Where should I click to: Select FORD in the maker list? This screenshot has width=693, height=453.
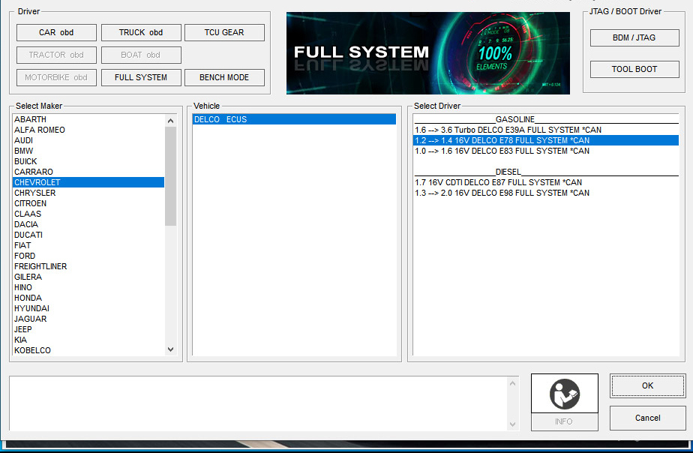click(88, 256)
